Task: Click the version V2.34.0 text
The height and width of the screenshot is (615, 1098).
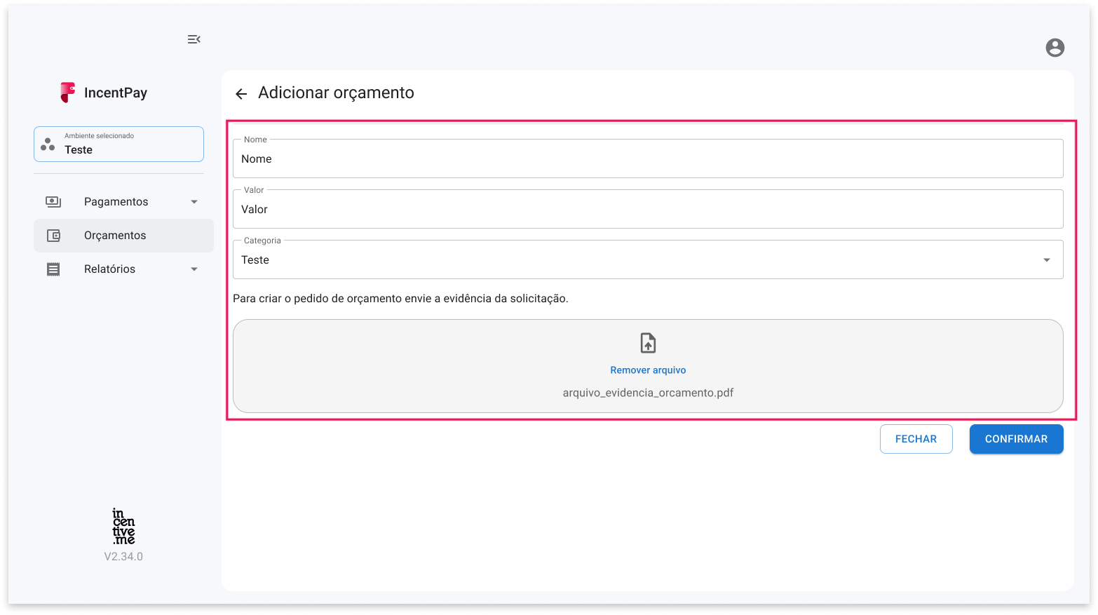Action: (123, 557)
